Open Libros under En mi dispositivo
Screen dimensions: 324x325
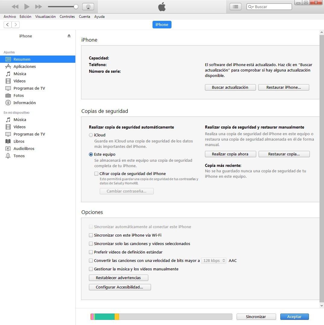[x=19, y=141]
